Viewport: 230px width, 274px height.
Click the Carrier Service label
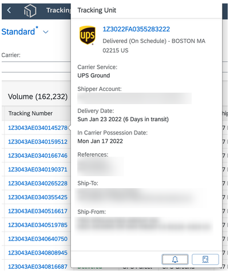(x=97, y=67)
